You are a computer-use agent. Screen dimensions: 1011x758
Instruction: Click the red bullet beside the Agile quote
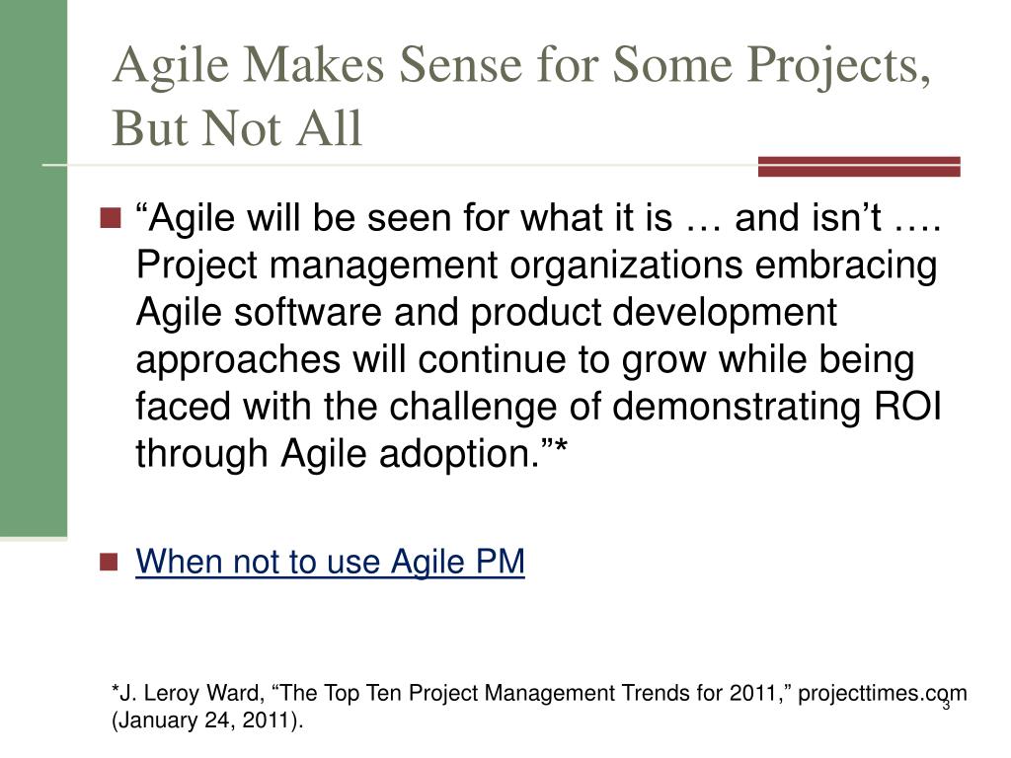[111, 218]
